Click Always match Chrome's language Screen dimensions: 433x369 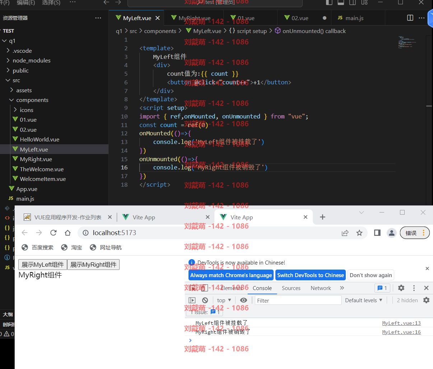coord(231,275)
